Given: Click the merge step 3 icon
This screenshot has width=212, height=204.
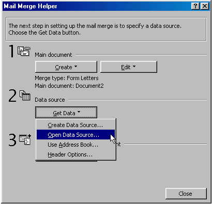Looking at the screenshot, I should click(x=25, y=139).
